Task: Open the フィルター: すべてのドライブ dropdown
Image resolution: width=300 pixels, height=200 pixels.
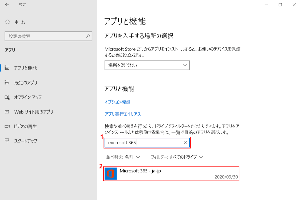Action: click(176, 157)
